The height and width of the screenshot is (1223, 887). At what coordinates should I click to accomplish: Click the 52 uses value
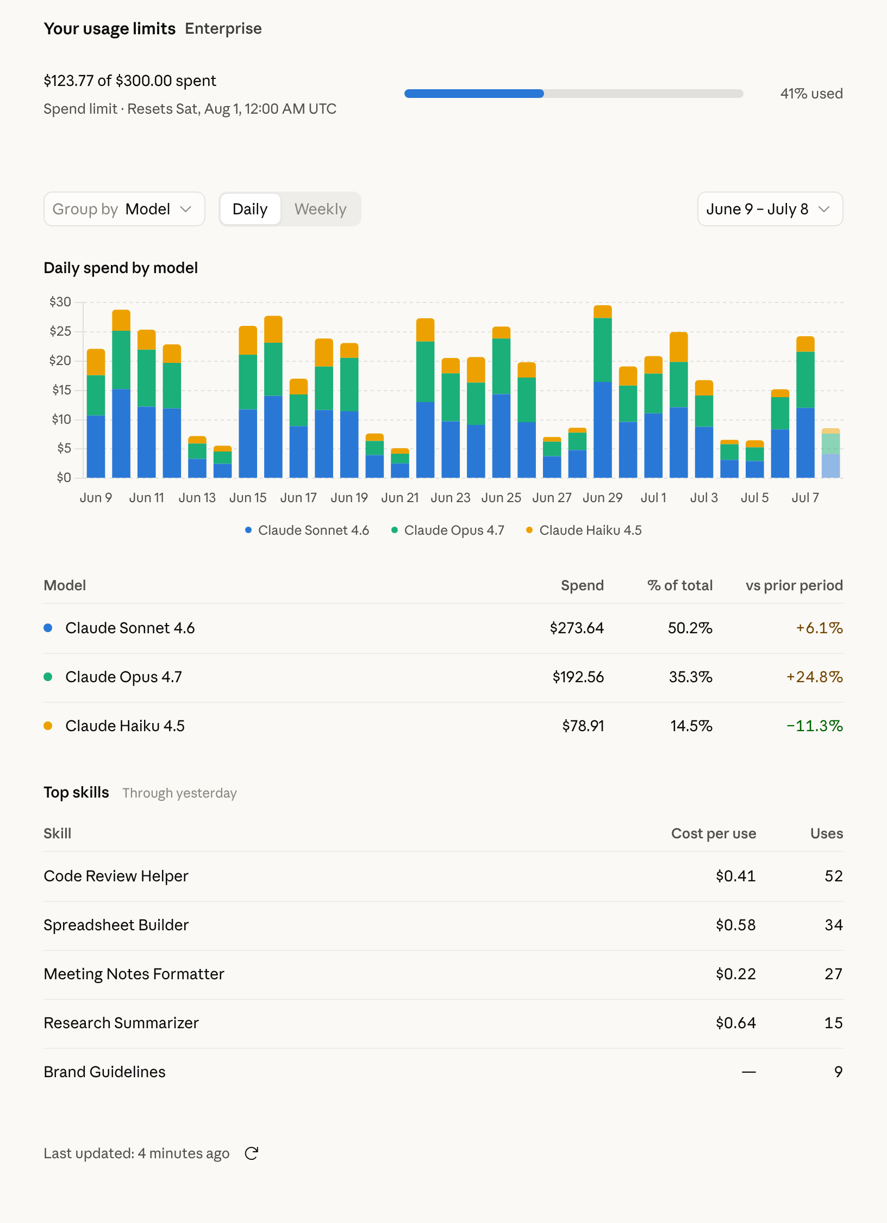(x=834, y=876)
